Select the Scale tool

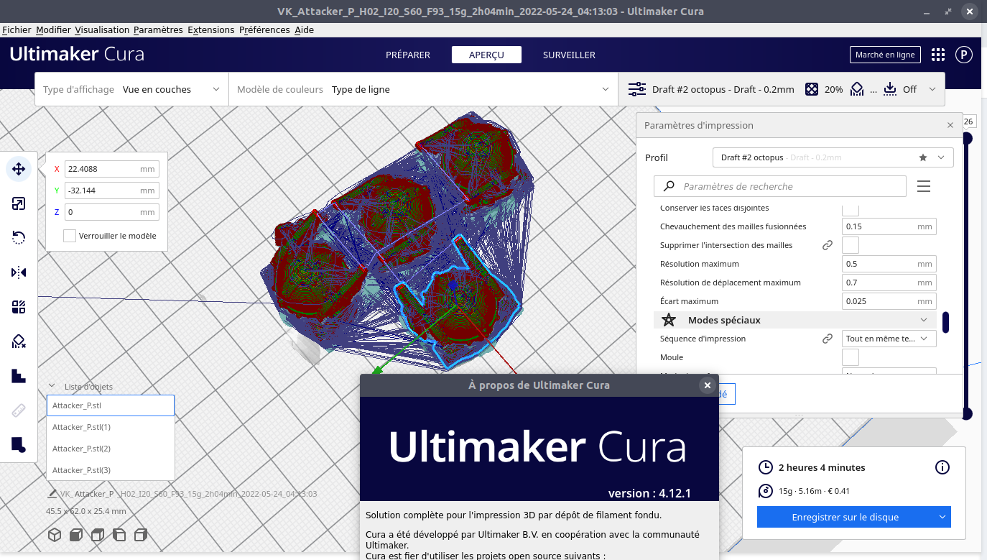pyautogui.click(x=19, y=204)
